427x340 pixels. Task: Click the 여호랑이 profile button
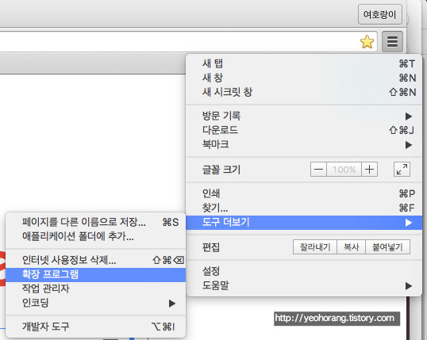click(380, 14)
